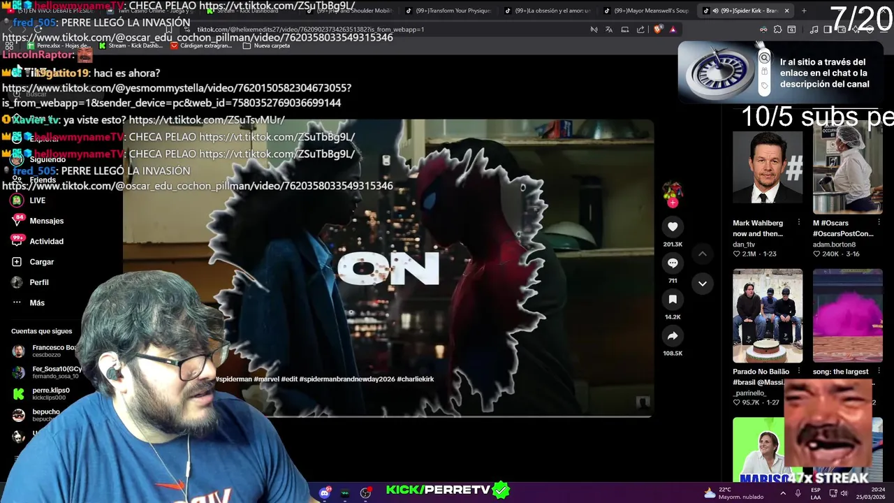894x503 pixels.
Task: Open followed account Fer_Sosa10
Action: click(x=47, y=372)
